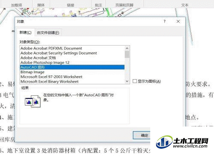Click the 文本 ribbon group label
This screenshot has height=158, width=214.
point(185,5)
